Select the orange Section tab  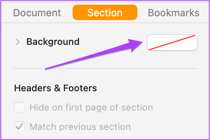105,12
